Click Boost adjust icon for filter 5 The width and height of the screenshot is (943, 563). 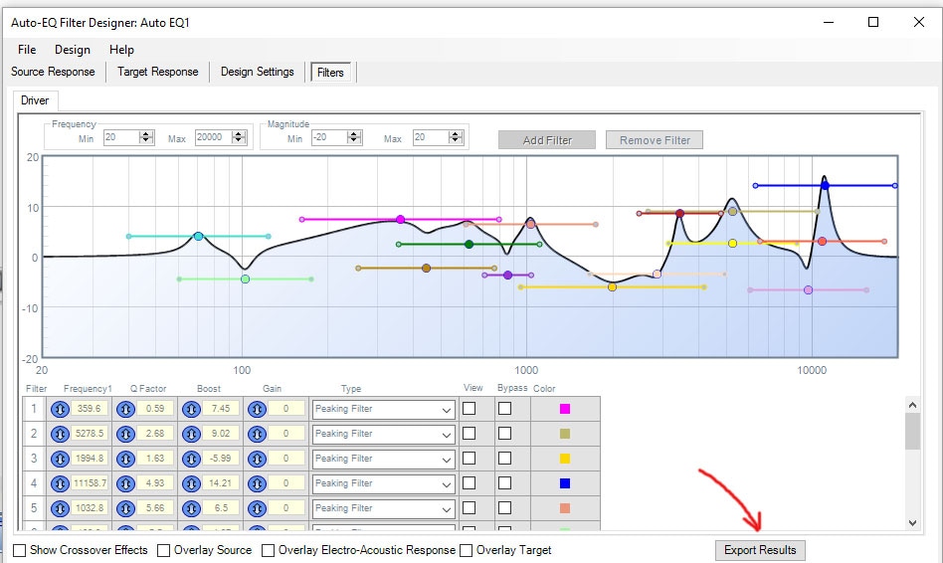tap(191, 509)
